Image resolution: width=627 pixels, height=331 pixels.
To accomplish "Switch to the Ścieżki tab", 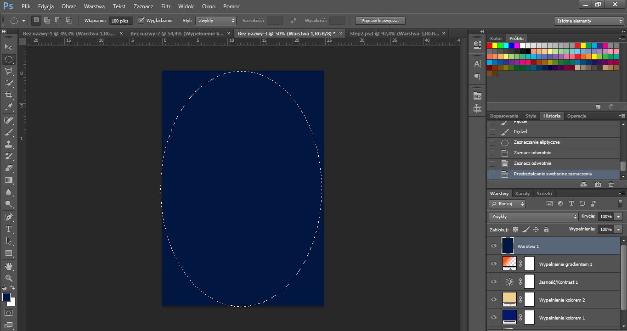I will point(544,193).
